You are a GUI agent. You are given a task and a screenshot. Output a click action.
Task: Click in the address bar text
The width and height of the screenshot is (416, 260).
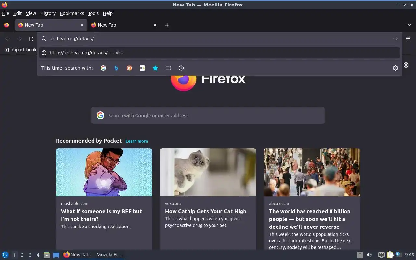click(x=72, y=39)
